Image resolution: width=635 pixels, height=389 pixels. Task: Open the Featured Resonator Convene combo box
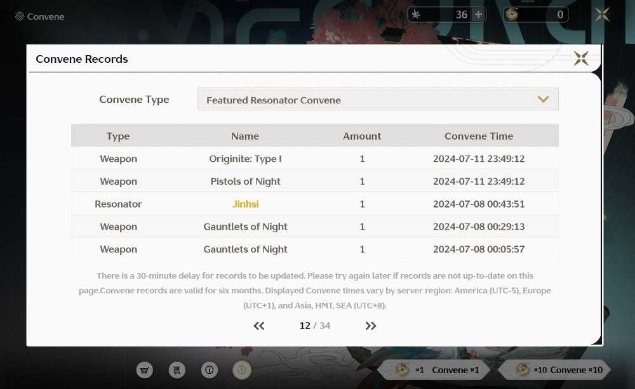click(378, 99)
